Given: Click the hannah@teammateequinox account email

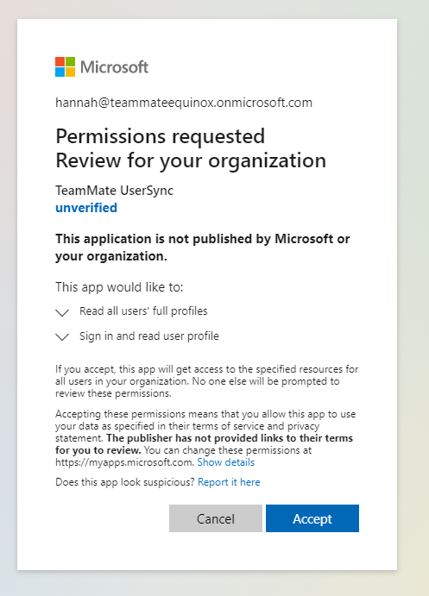Looking at the screenshot, I should (184, 103).
